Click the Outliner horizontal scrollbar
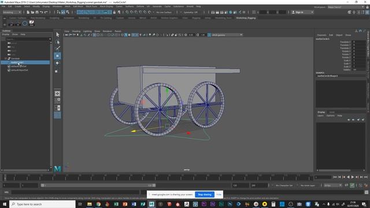The height and width of the screenshot is (208, 370). tap(25, 170)
